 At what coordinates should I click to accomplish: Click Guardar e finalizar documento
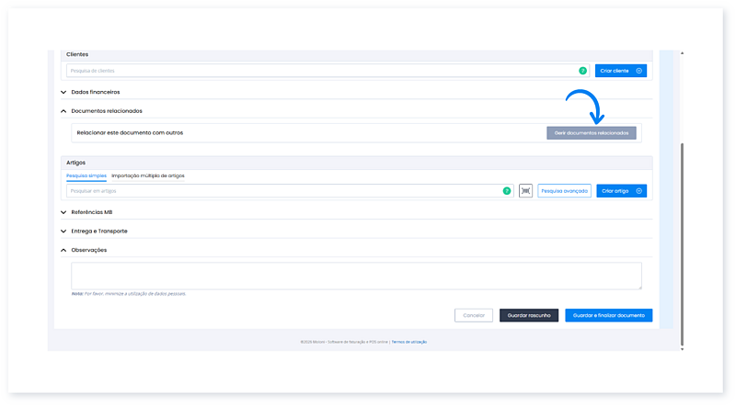608,315
